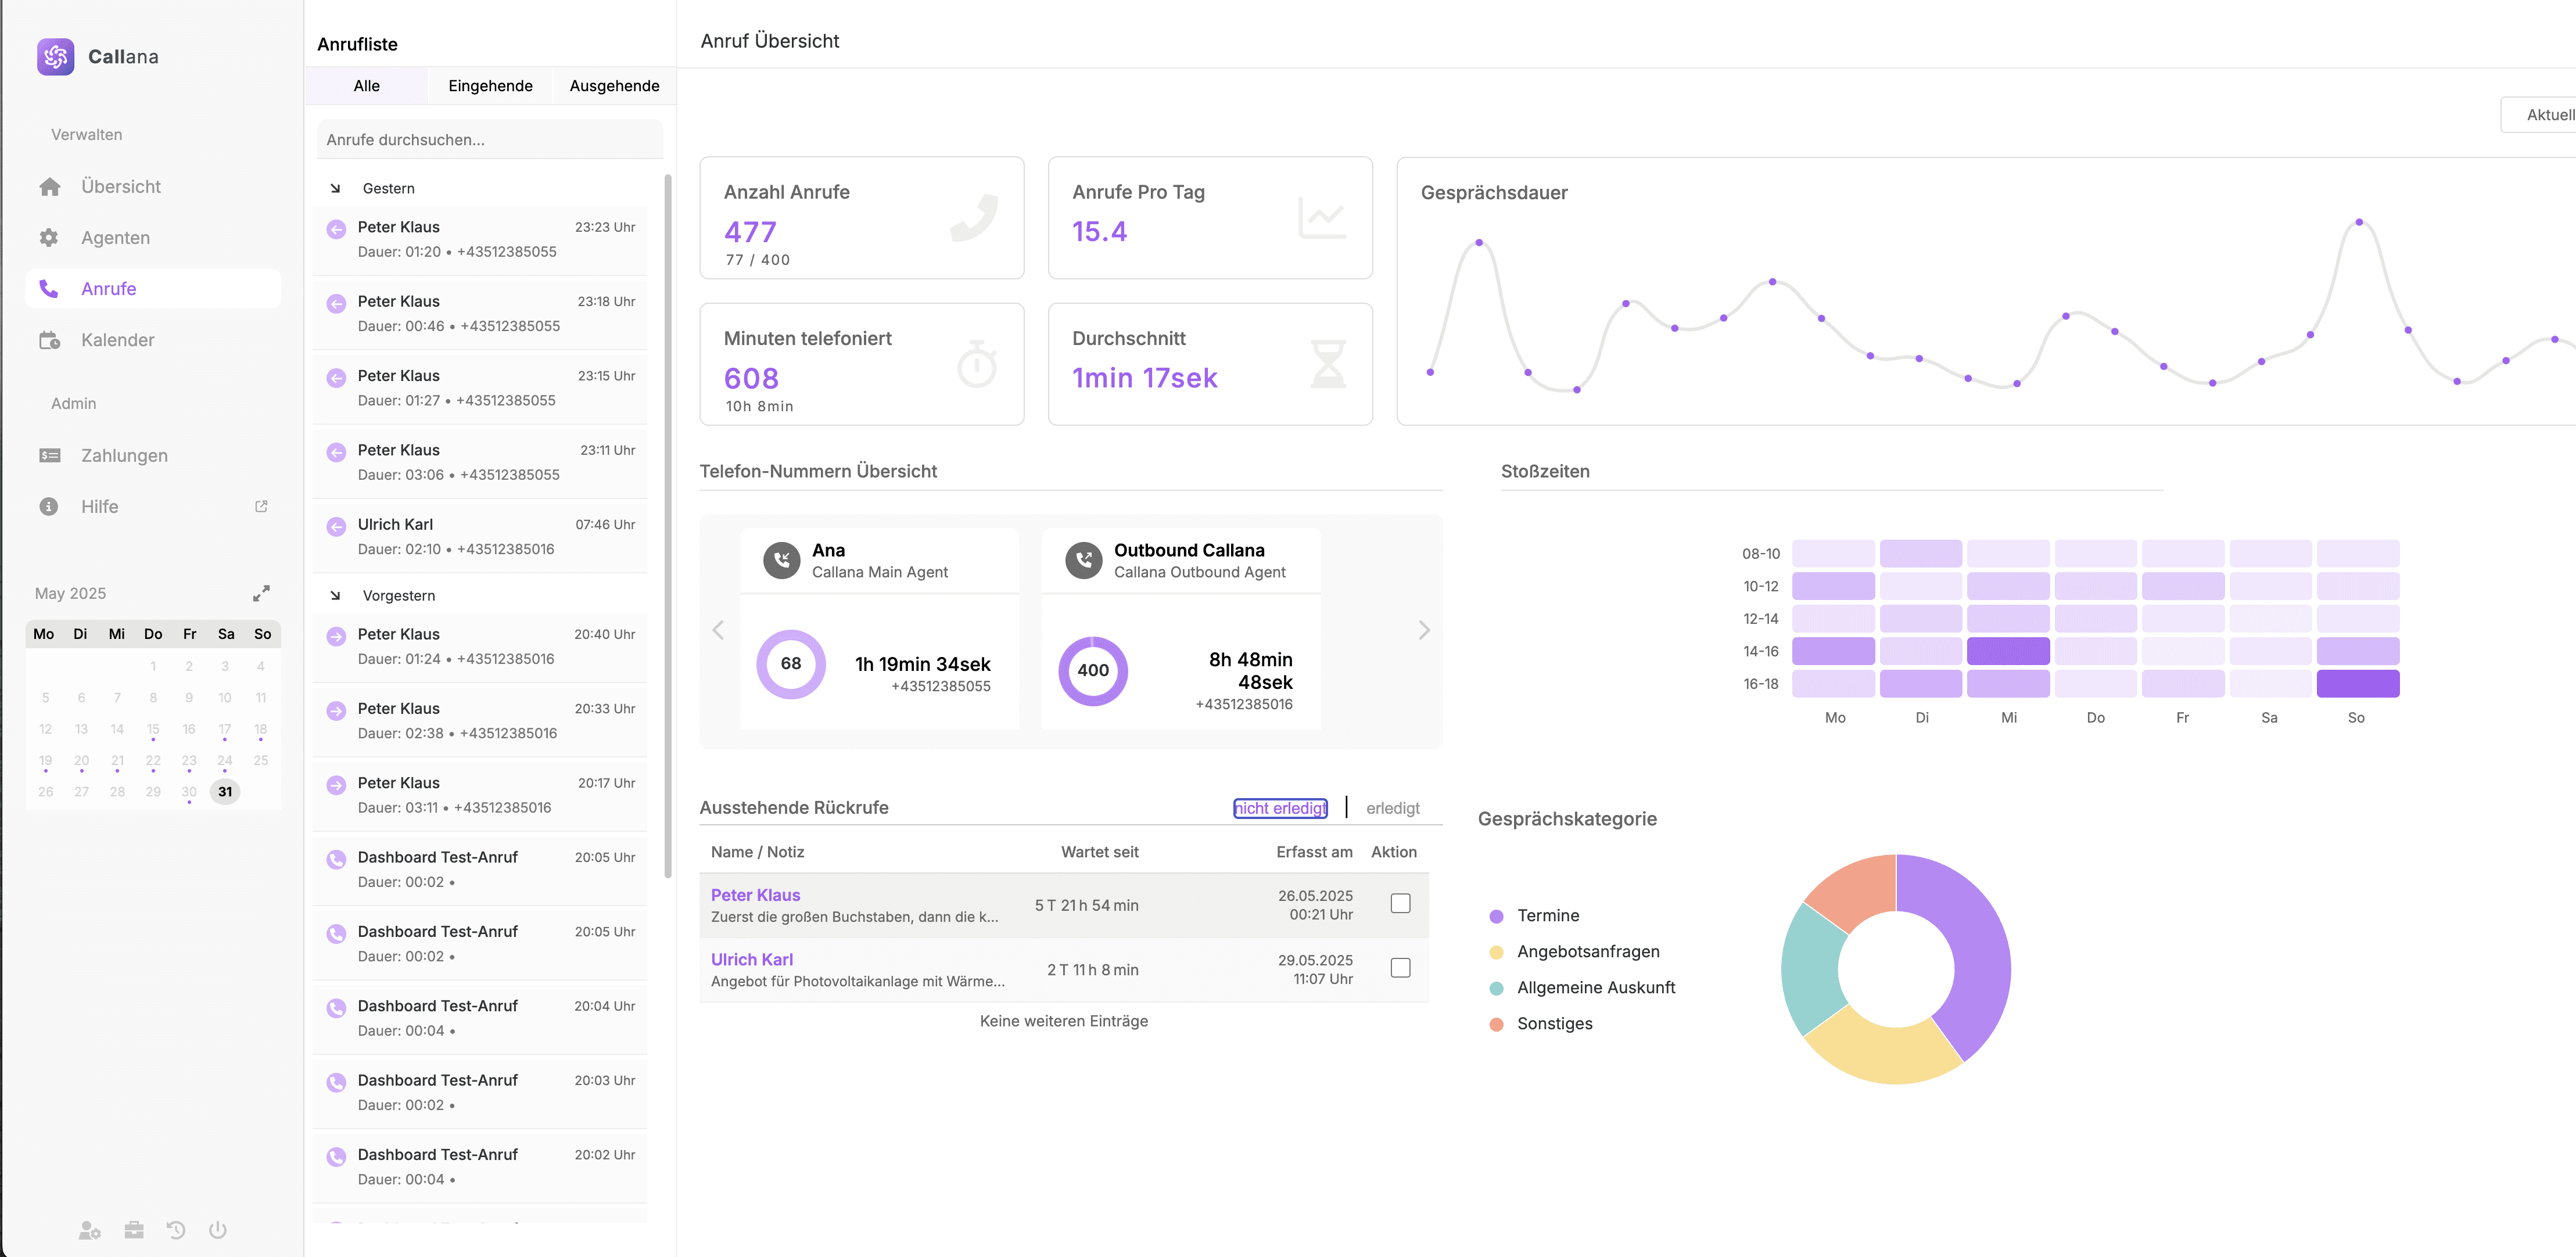Click into Anrufe durchsuchen search field
Screen dimensions: 2576x1257
[490, 140]
